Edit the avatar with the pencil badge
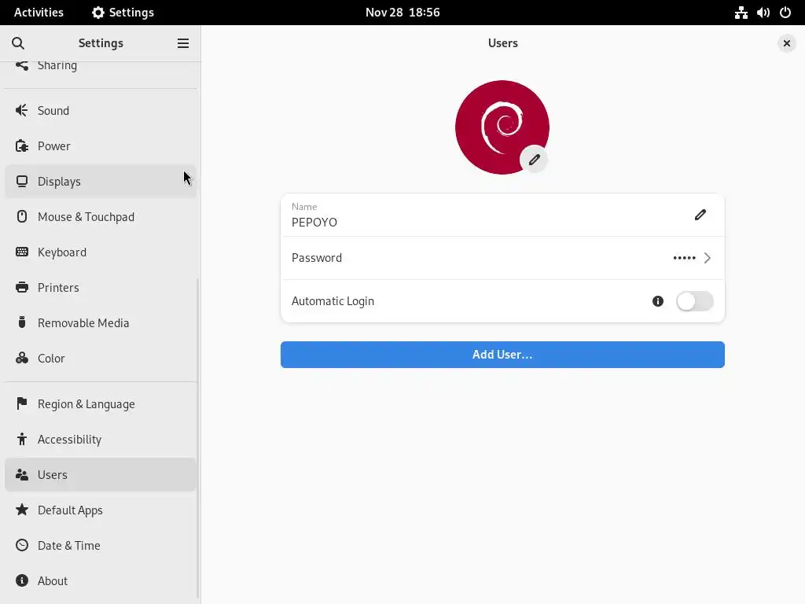This screenshot has width=805, height=604. (x=534, y=160)
